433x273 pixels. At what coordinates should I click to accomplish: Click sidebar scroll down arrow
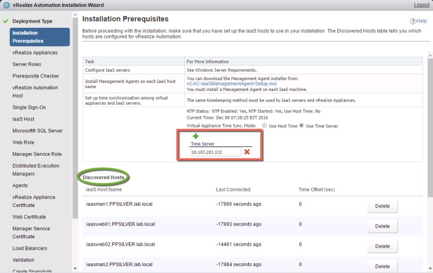[75, 268]
